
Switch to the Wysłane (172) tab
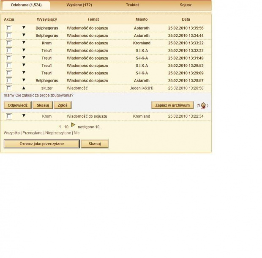coord(79,5)
